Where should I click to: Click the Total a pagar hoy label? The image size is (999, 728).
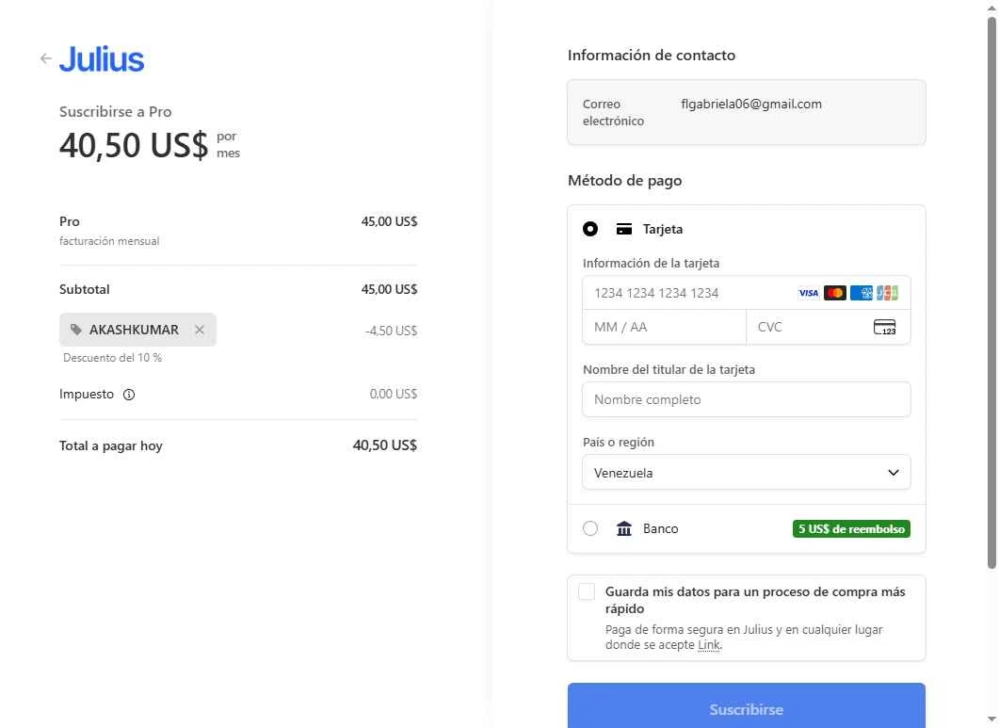(111, 445)
